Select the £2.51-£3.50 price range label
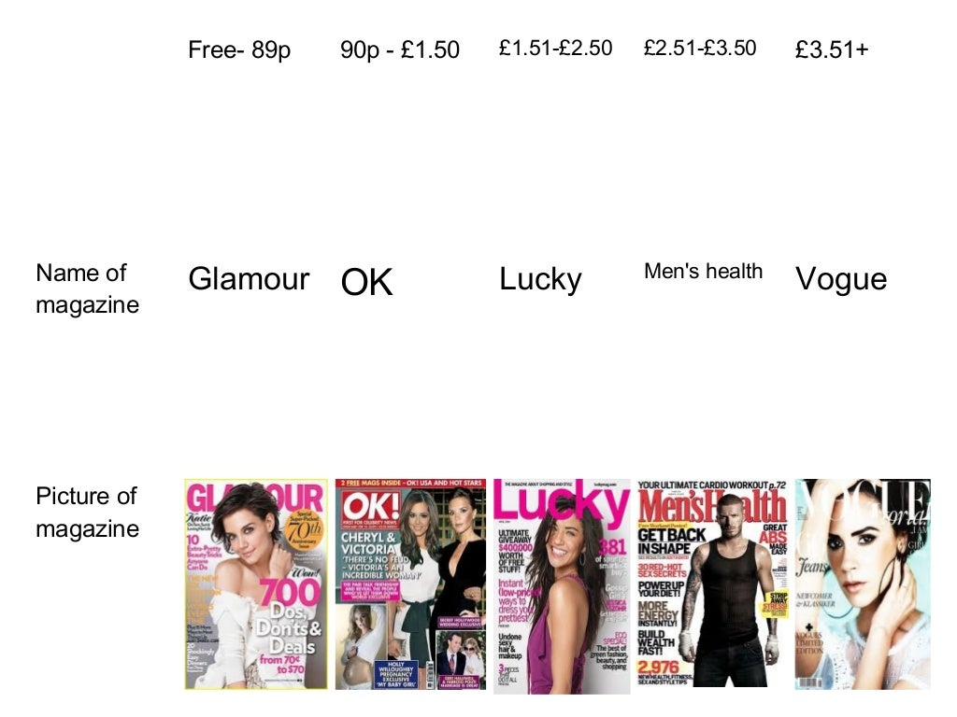The image size is (957, 717). [700, 48]
